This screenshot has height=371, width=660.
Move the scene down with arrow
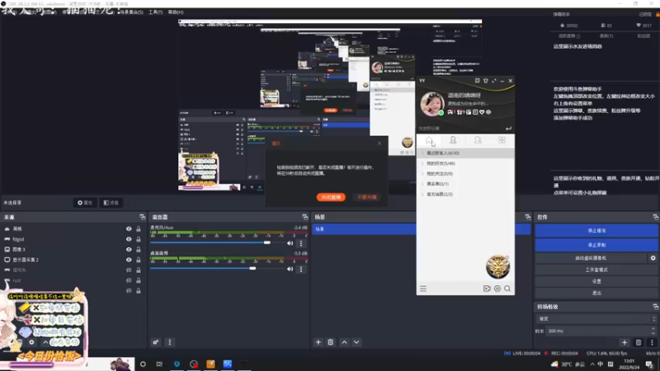point(356,342)
